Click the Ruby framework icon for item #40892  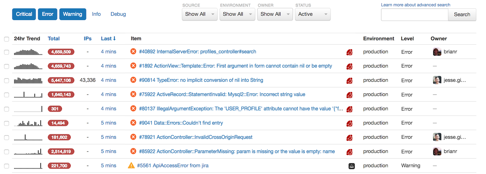click(350, 52)
